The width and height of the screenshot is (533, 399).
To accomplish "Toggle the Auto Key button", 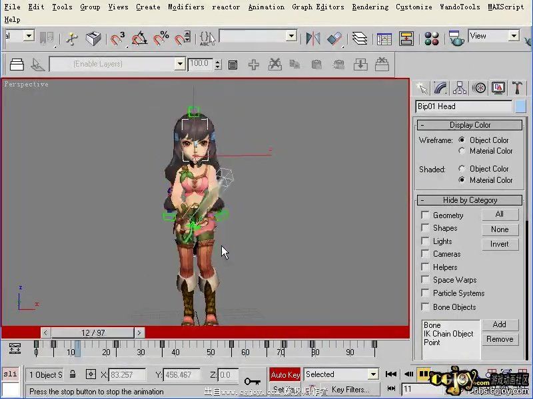I will pyautogui.click(x=285, y=374).
